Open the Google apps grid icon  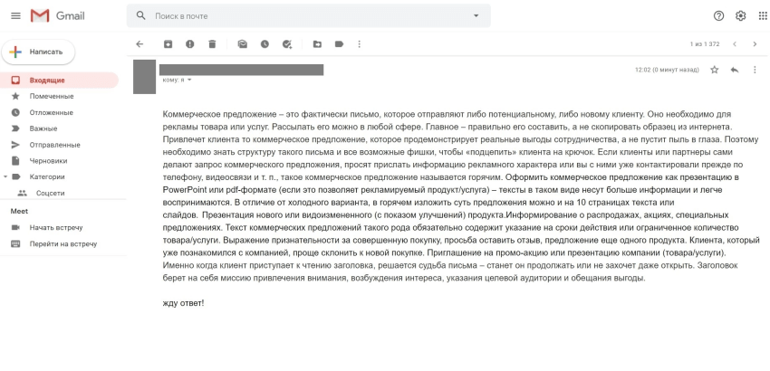pyautogui.click(x=763, y=15)
